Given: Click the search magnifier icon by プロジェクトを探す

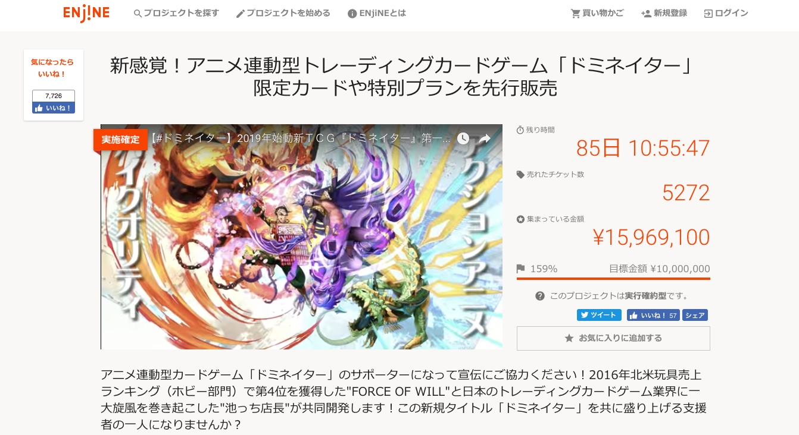Looking at the screenshot, I should point(138,14).
